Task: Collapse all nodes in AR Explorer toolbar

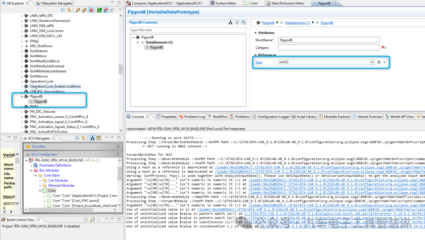Action: [x=63, y=10]
